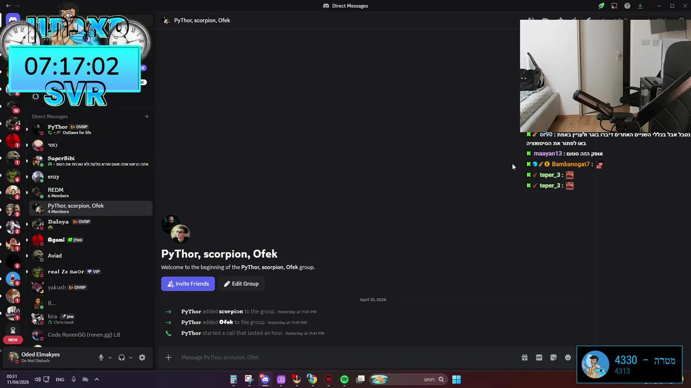
Task: Open the yakush direct message
Action: pyautogui.click(x=91, y=287)
